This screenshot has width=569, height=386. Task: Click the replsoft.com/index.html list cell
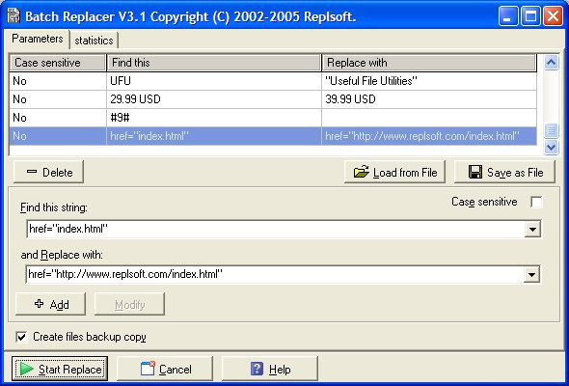click(429, 136)
